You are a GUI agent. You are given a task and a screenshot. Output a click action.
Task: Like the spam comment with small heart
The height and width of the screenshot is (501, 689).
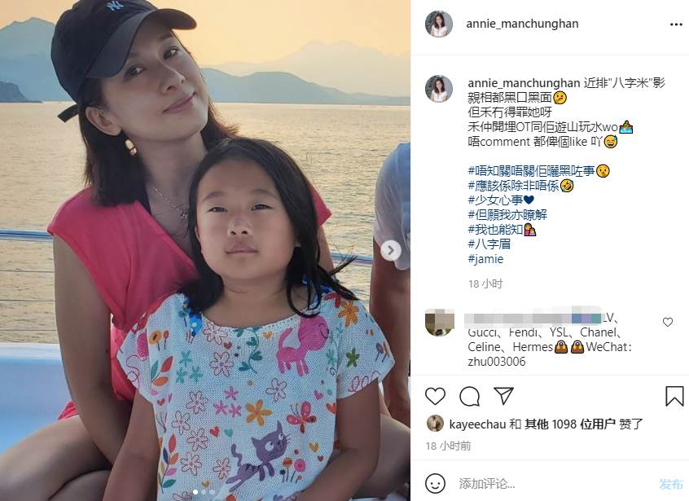click(668, 322)
